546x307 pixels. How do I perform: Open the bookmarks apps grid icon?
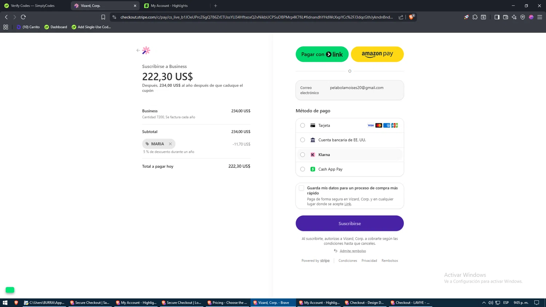tap(5, 27)
